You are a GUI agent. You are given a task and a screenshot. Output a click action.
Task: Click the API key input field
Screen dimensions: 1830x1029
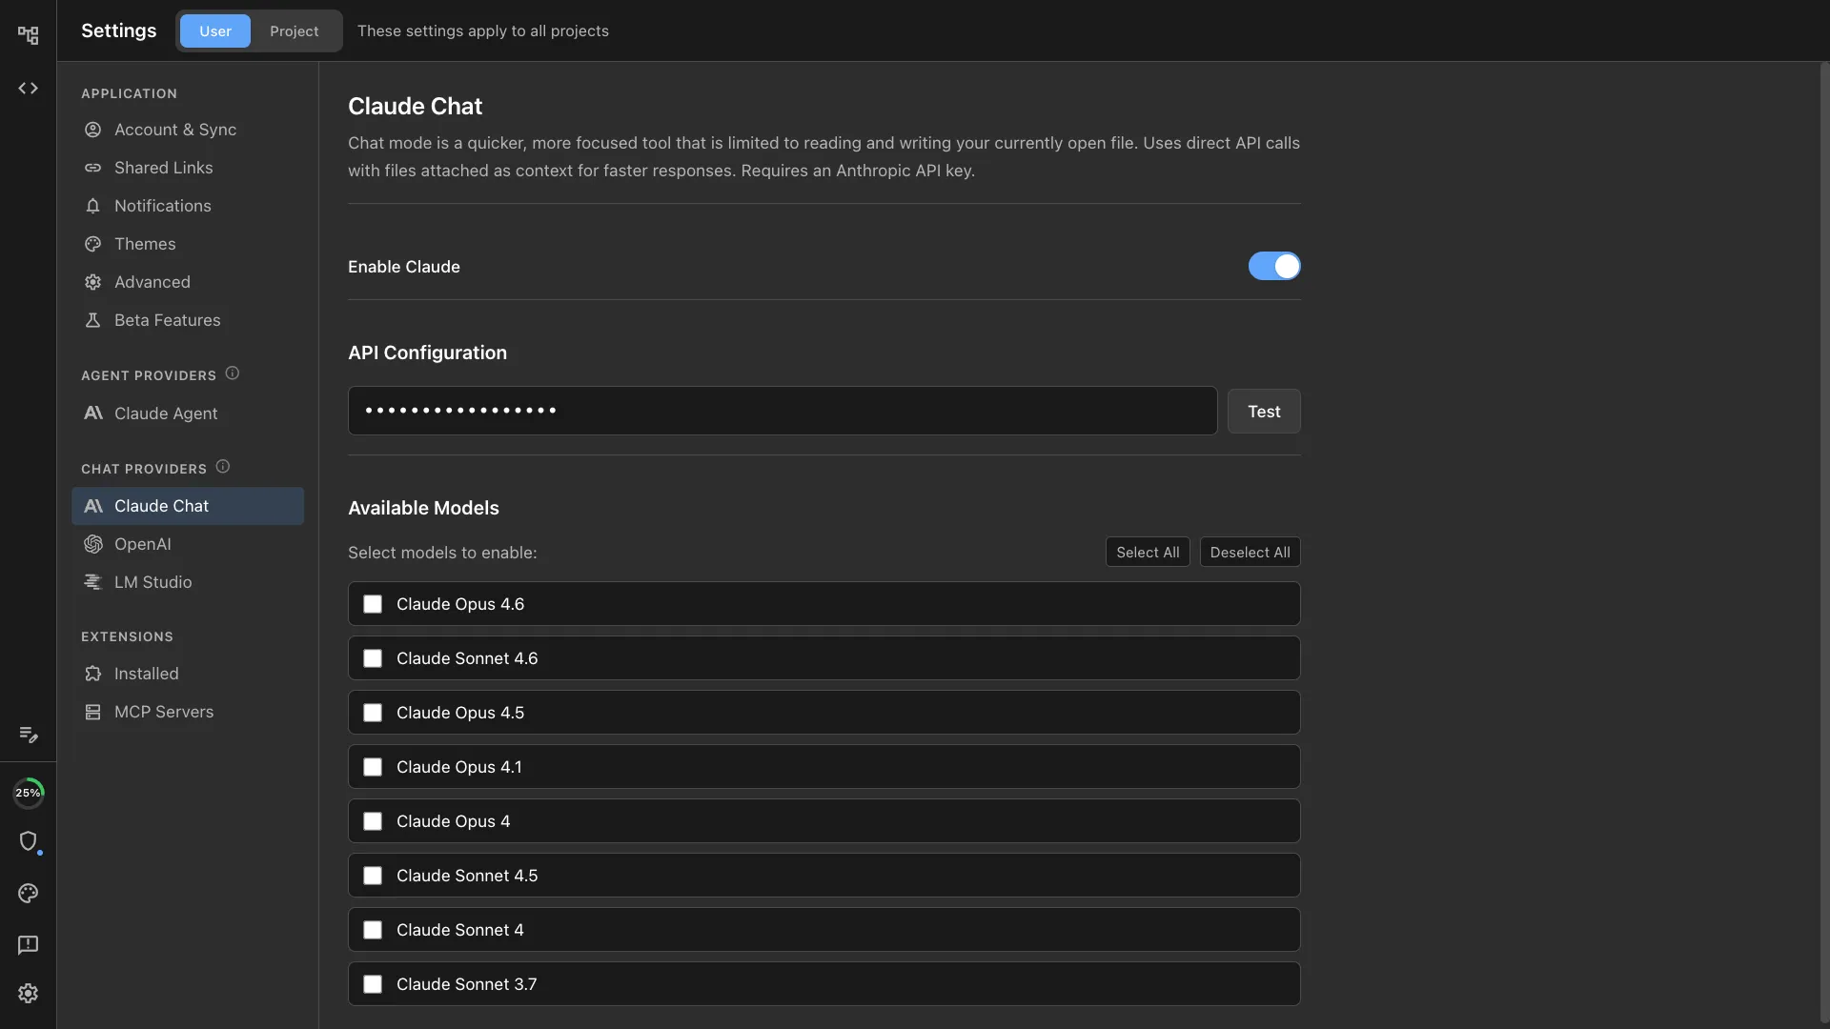[x=782, y=412]
